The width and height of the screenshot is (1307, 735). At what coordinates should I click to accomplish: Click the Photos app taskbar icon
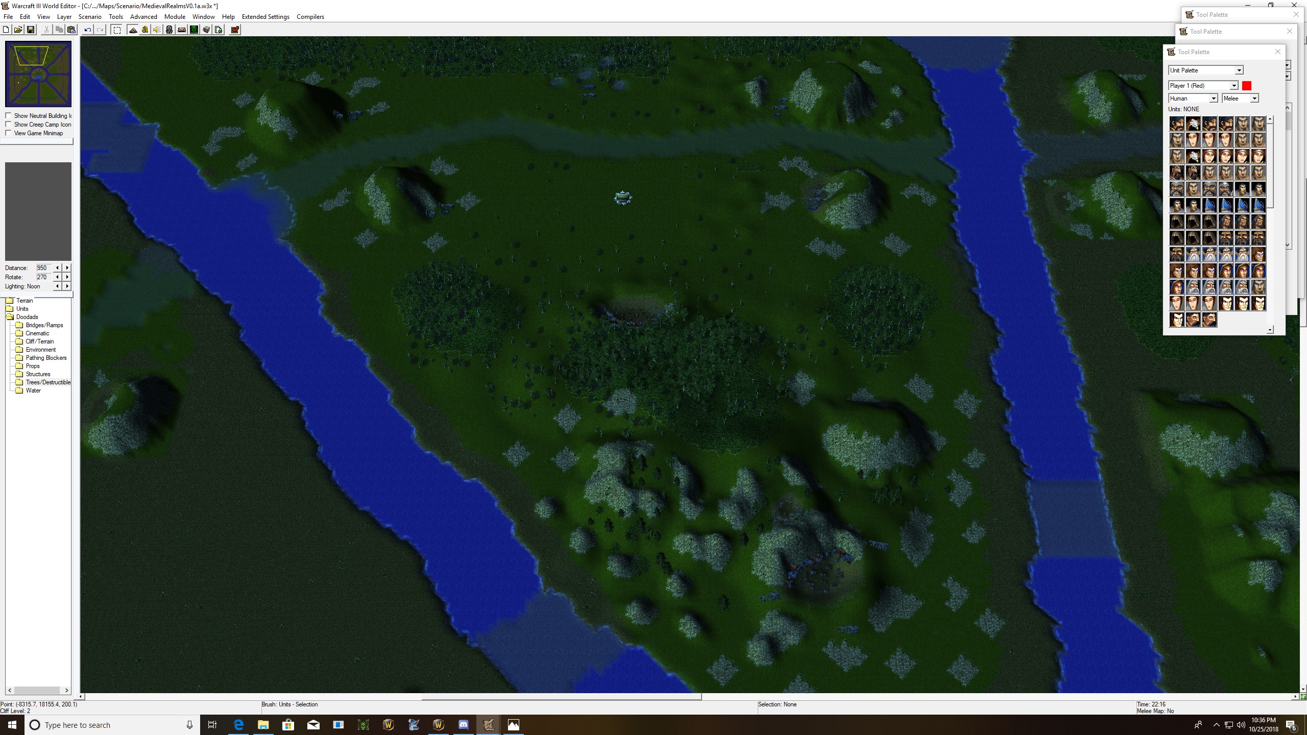pyautogui.click(x=514, y=725)
